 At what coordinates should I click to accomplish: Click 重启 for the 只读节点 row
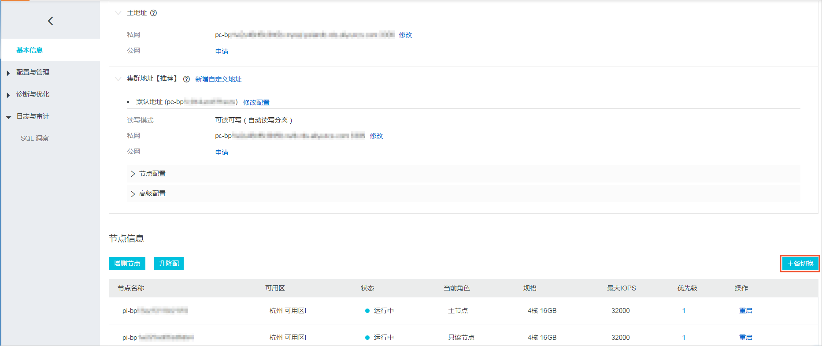pos(746,338)
